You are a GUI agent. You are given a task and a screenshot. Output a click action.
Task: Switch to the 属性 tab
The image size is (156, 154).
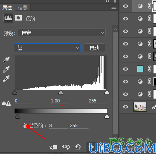pyautogui.click(x=7, y=8)
